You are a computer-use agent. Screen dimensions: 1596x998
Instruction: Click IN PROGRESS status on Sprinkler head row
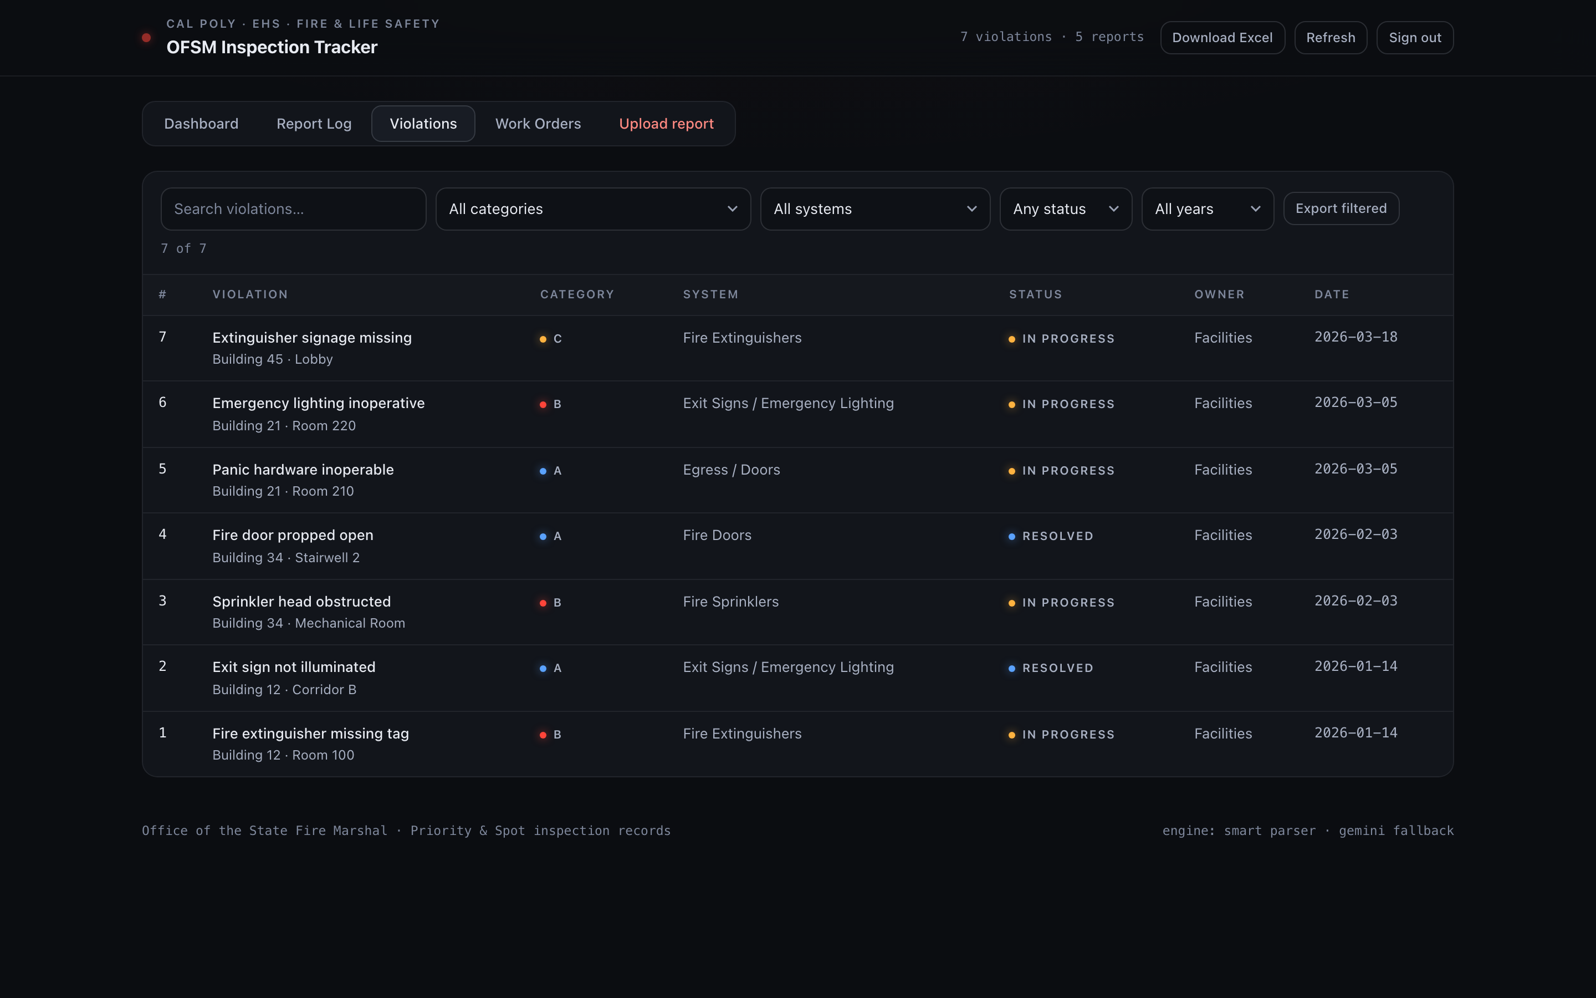pyautogui.click(x=1061, y=603)
